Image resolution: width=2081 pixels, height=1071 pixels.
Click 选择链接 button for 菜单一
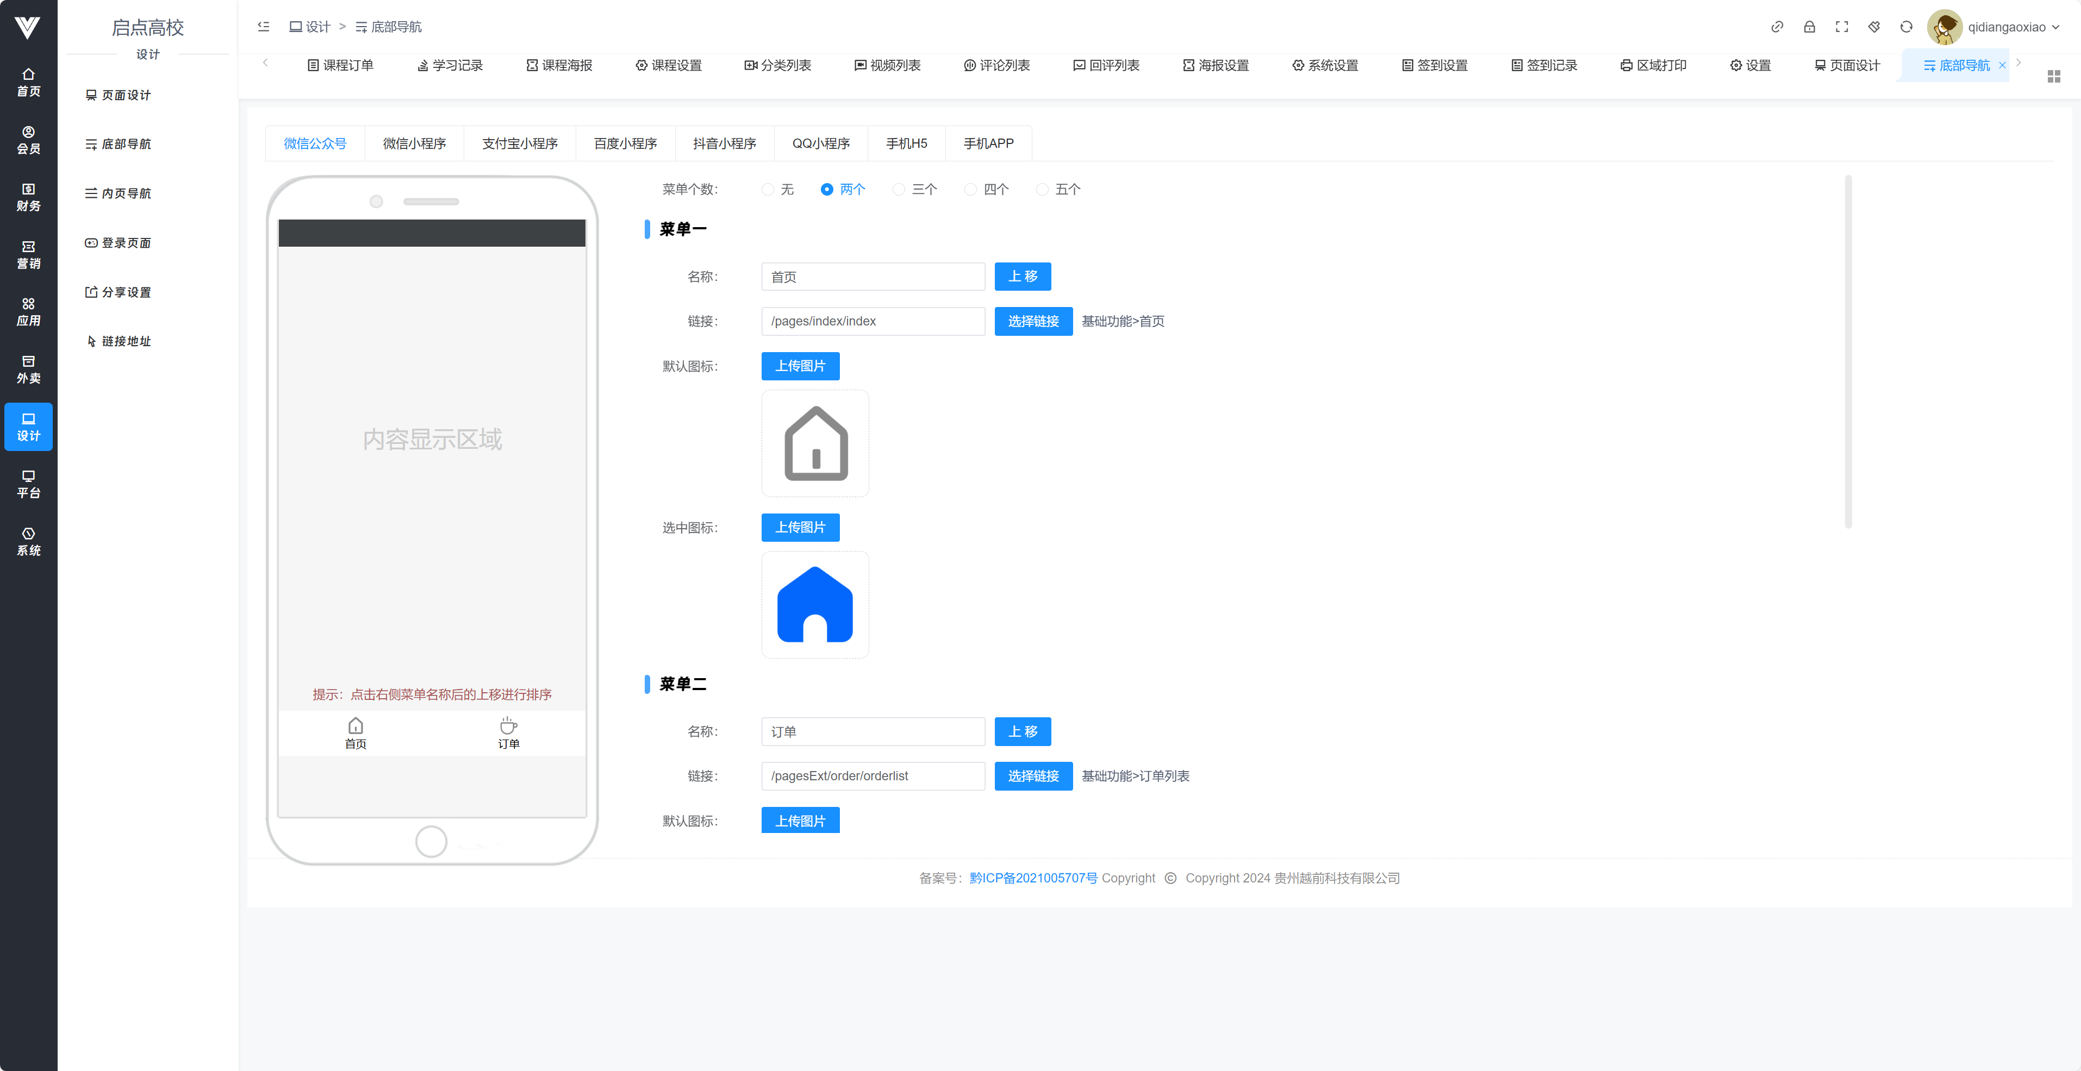click(x=1032, y=321)
